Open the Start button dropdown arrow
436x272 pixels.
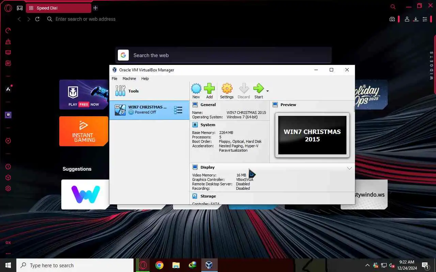tap(267, 91)
